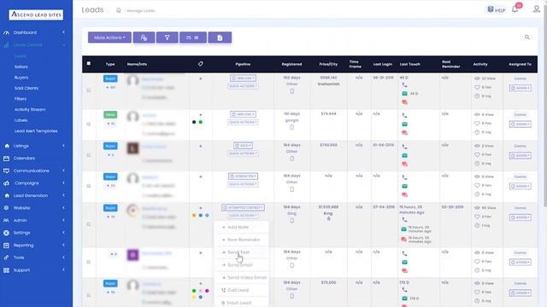Image resolution: width=547 pixels, height=307 pixels.
Task: Toggle the select-all checkbox in table header
Action: pyautogui.click(x=89, y=64)
